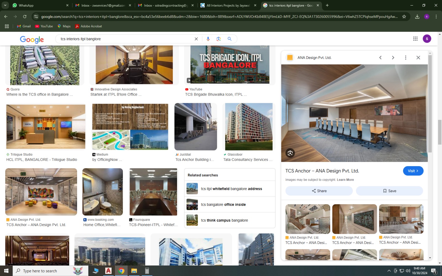Open HCL ITPL Trilogue Studio image
The height and width of the screenshot is (276, 442).
[x=46, y=127]
